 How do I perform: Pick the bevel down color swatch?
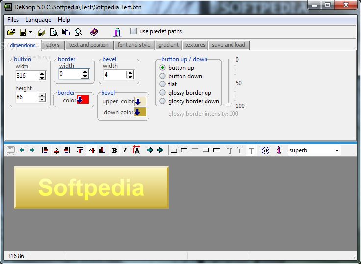(140, 112)
